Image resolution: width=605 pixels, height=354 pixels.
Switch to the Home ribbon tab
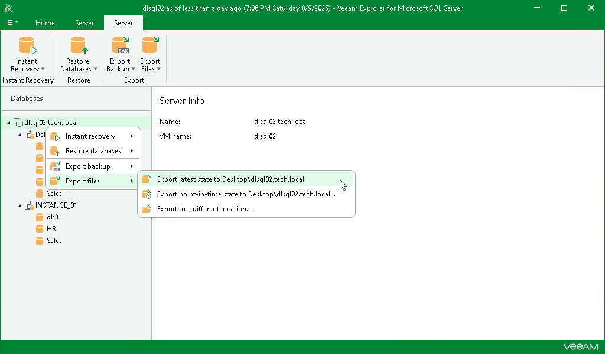click(45, 22)
